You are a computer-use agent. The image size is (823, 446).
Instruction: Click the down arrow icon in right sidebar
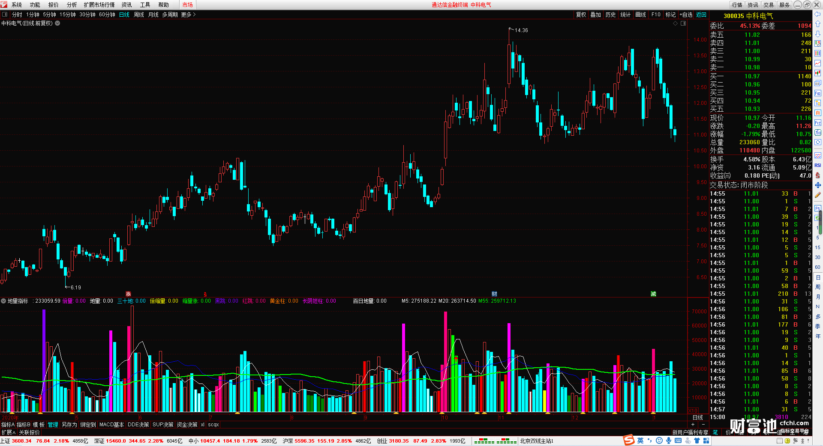[818, 34]
